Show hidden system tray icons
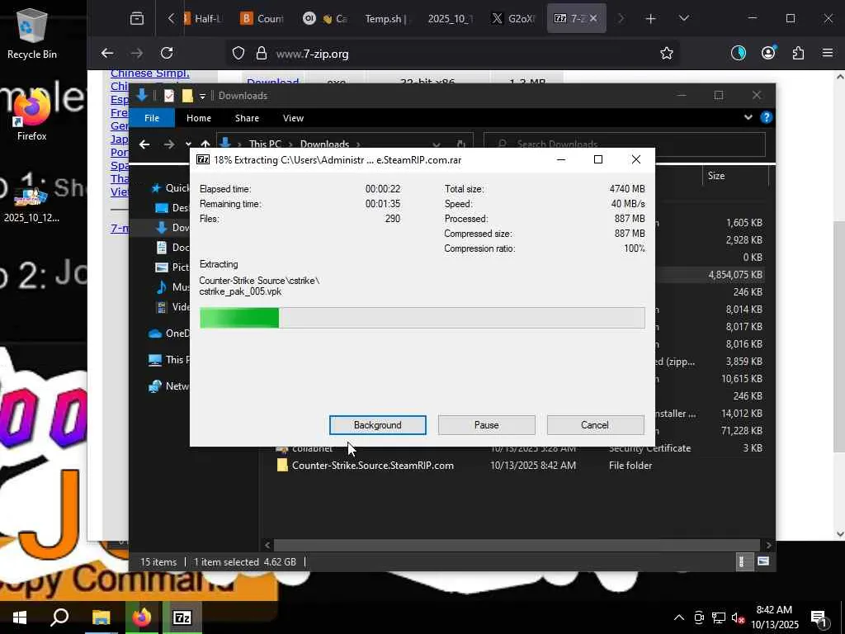The width and height of the screenshot is (845, 634). [x=679, y=617]
